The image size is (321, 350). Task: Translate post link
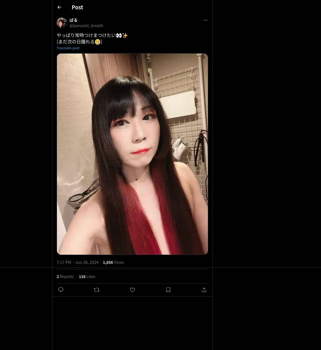point(68,48)
